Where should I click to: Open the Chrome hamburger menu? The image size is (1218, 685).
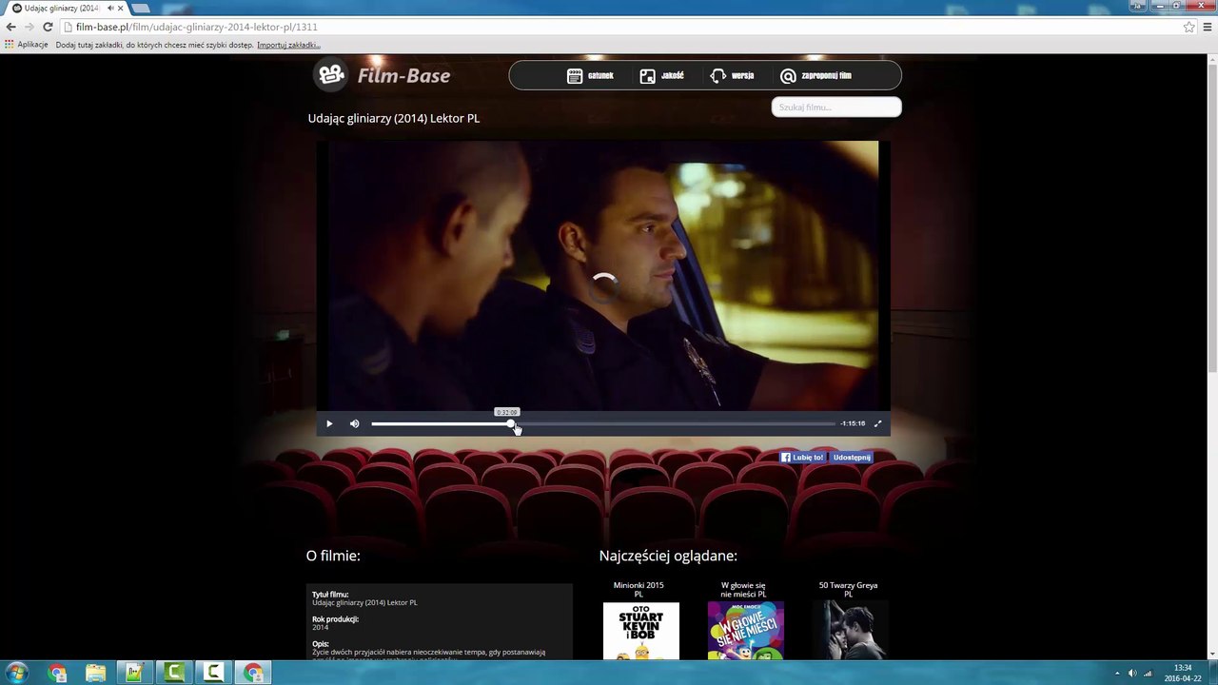1208,27
